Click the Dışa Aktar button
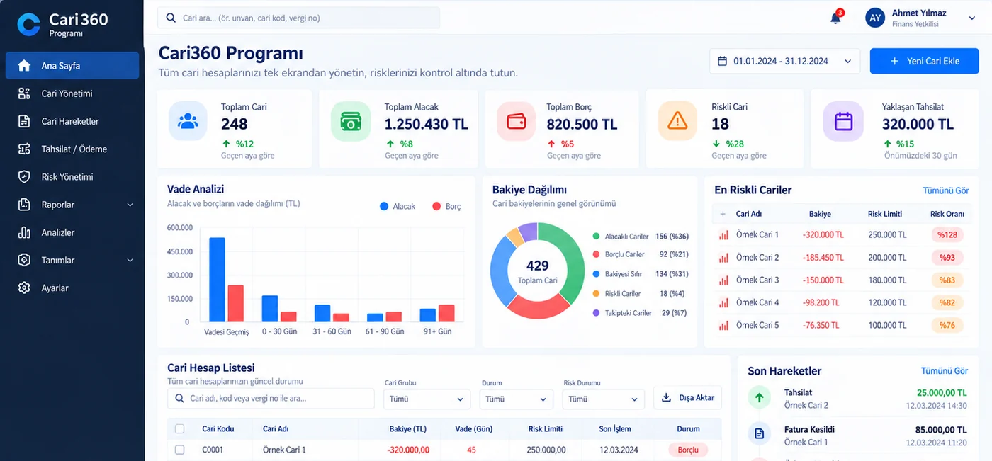 click(687, 398)
